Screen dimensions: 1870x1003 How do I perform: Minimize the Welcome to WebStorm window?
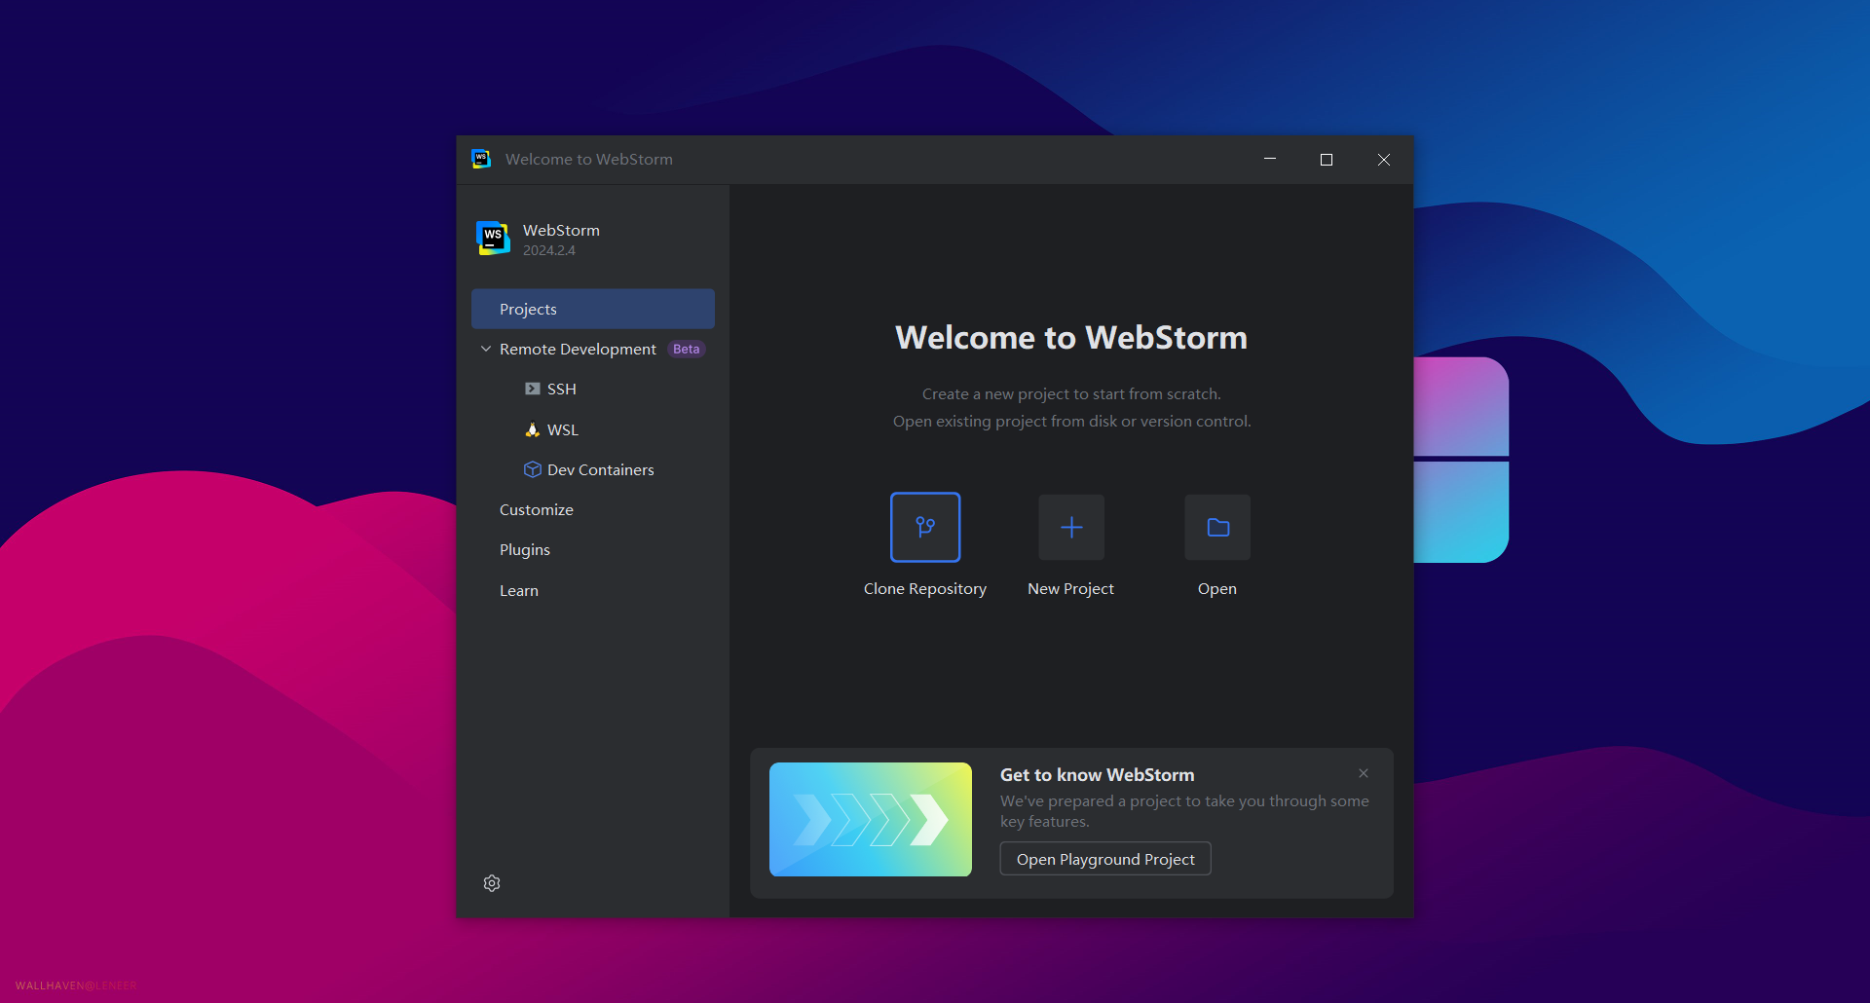coord(1270,159)
